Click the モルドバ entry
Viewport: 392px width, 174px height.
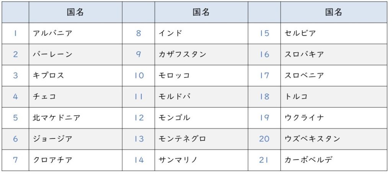201,97
